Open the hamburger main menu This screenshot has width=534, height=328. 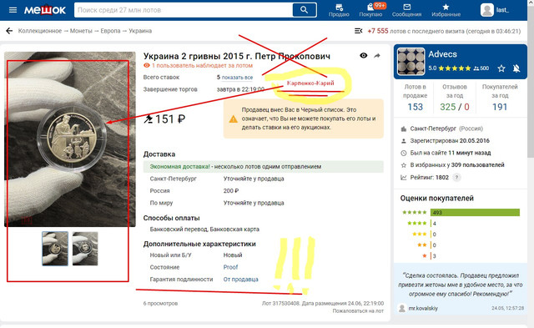[13, 10]
